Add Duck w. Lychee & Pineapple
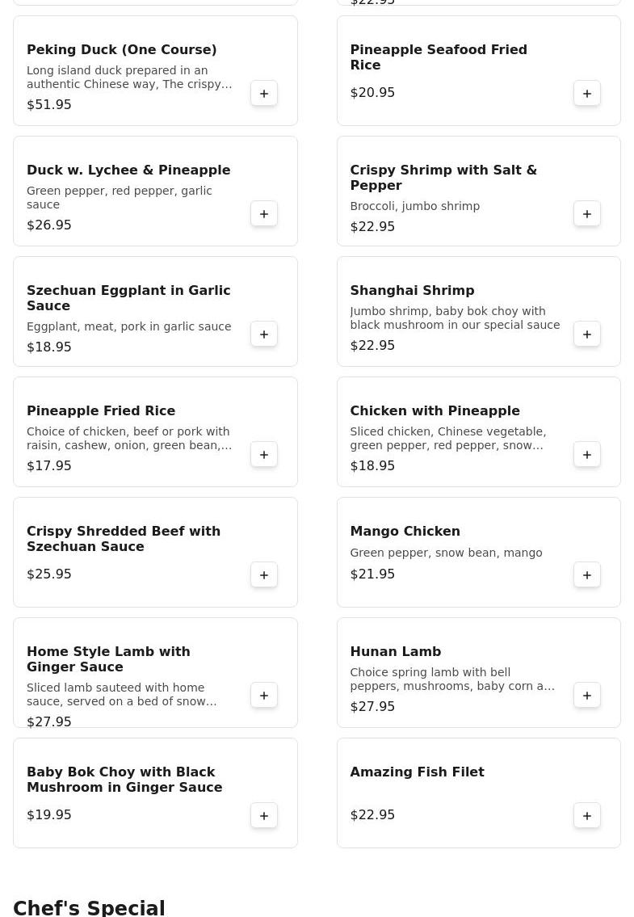This screenshot has width=634, height=917. click(x=264, y=214)
